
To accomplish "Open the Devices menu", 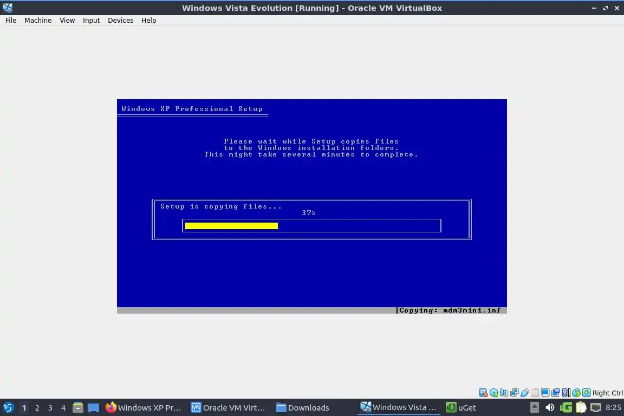I will (x=121, y=20).
